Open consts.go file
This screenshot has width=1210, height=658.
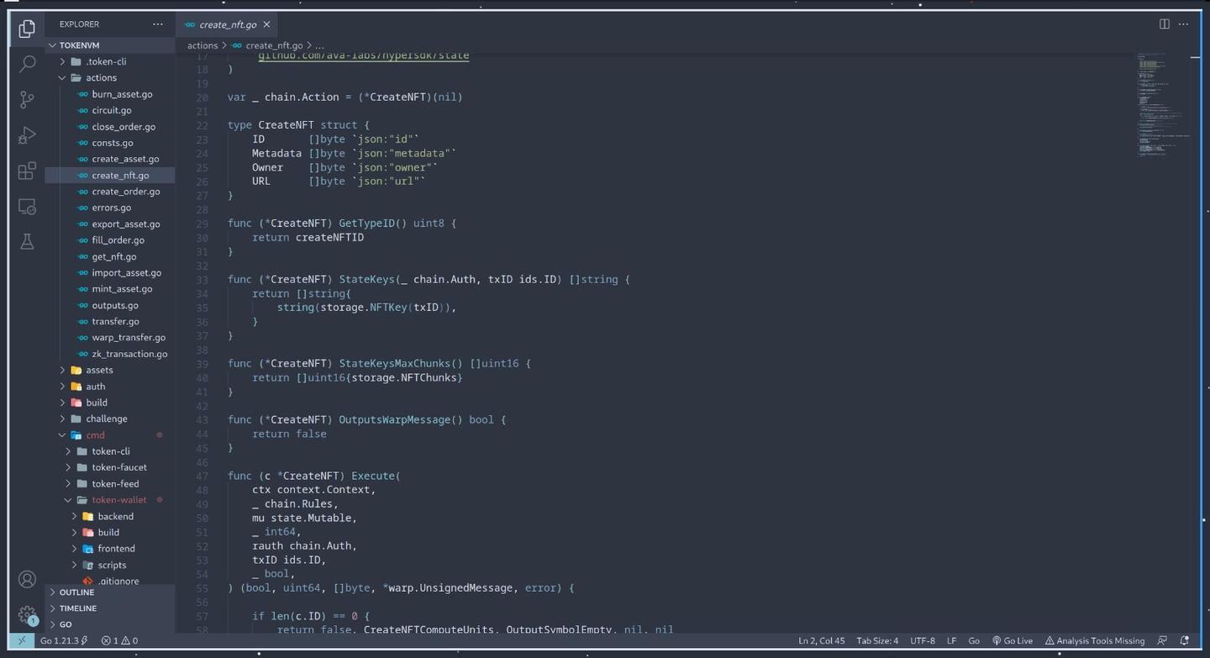click(110, 143)
